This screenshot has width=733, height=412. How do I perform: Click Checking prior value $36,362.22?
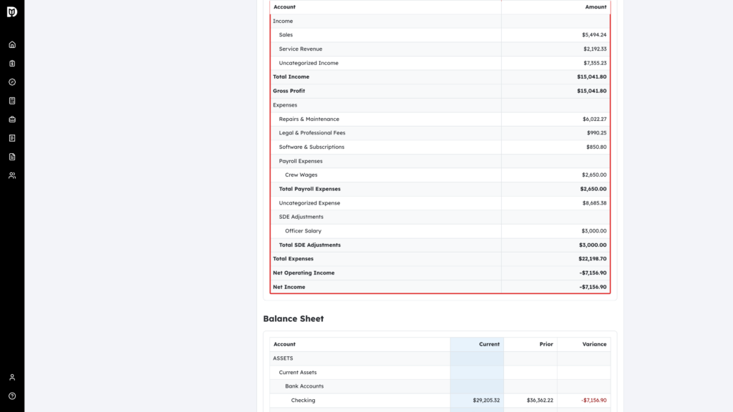click(x=540, y=401)
